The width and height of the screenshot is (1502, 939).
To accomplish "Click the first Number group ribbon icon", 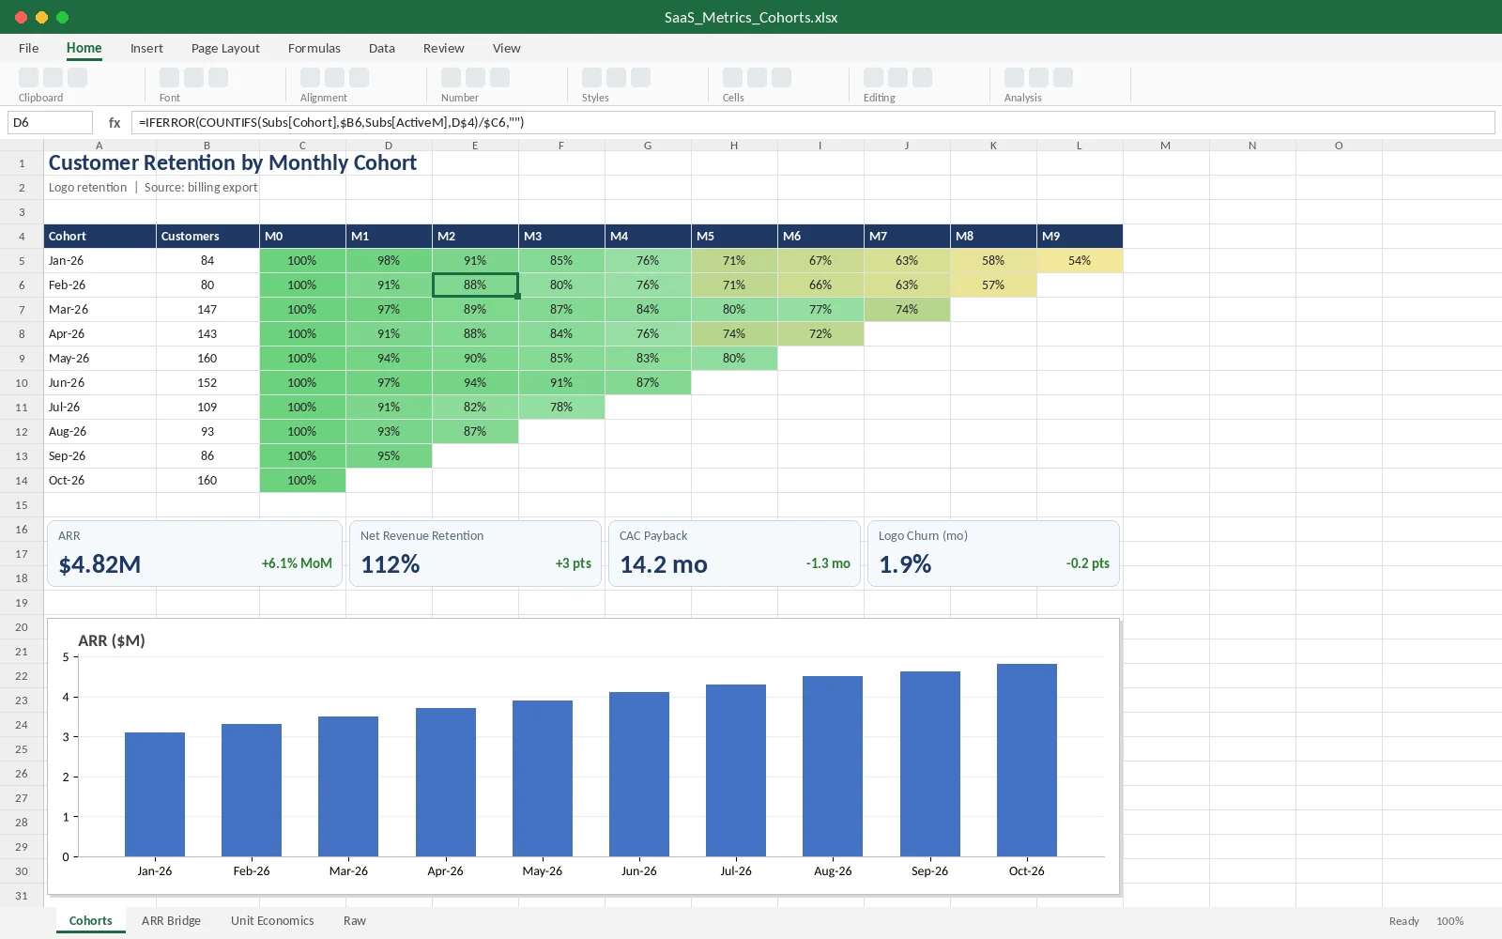I will point(452,78).
